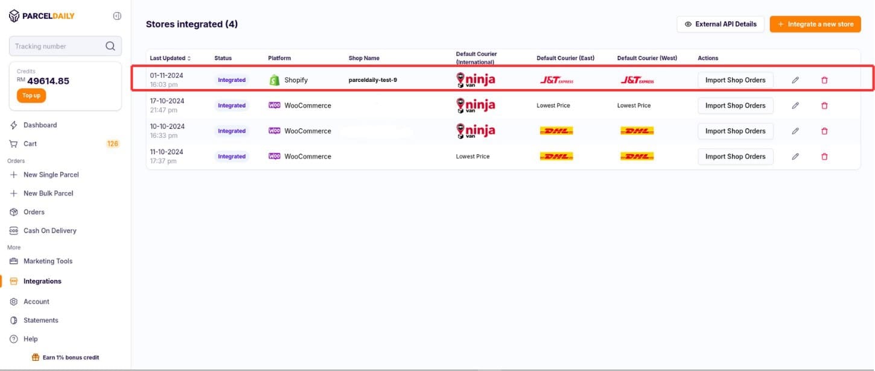875x371 pixels.
Task: Click West DHL logo in 10-10-2024 row
Action: pyautogui.click(x=637, y=131)
